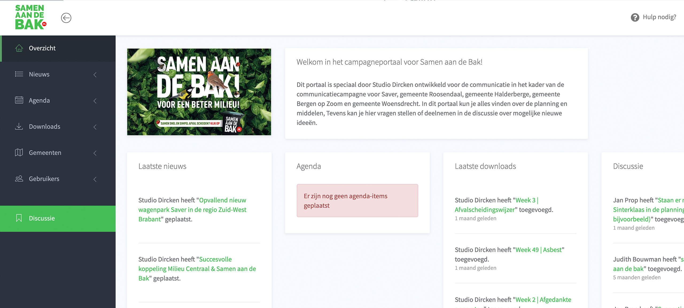The height and width of the screenshot is (308, 684).
Task: Click the back arrow circle icon
Action: [66, 18]
